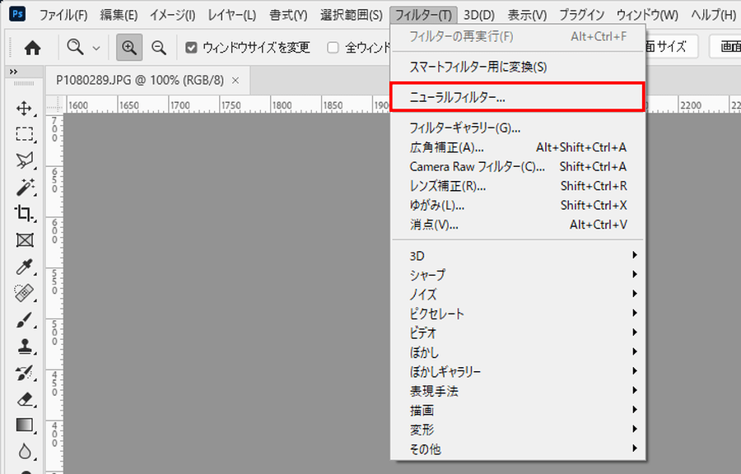The width and height of the screenshot is (741, 474).
Task: Select the Blur droplet tool
Action: [25, 452]
